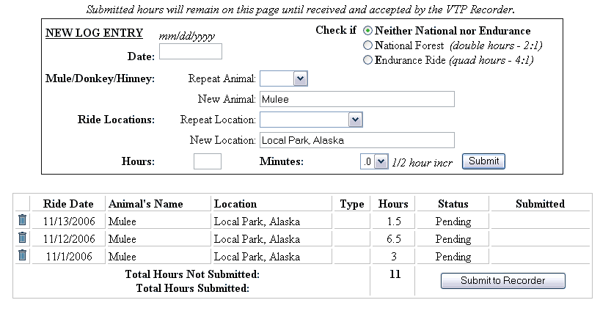Select Endurance Ride quad hours option
600x311 pixels.
pyautogui.click(x=368, y=60)
